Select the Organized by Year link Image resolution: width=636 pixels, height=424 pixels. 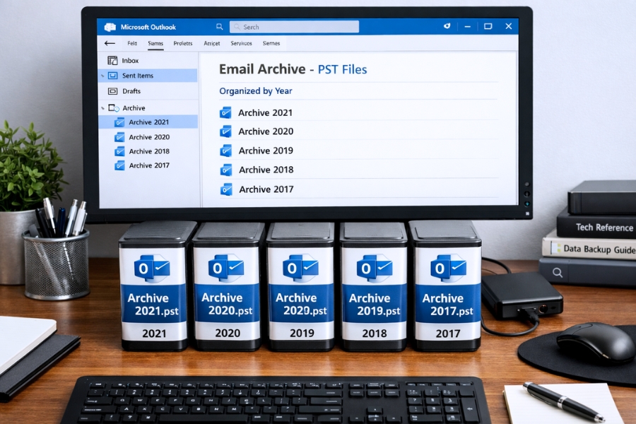point(256,91)
